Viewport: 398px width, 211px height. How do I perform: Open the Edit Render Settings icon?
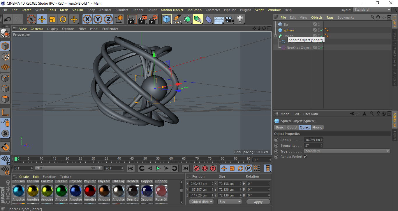(153, 19)
